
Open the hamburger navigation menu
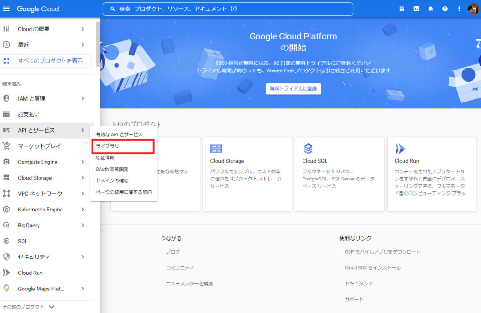7,9
